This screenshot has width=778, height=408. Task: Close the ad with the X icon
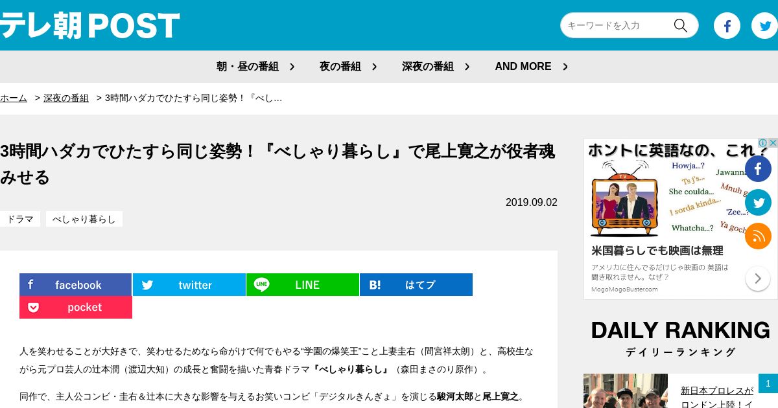(773, 143)
